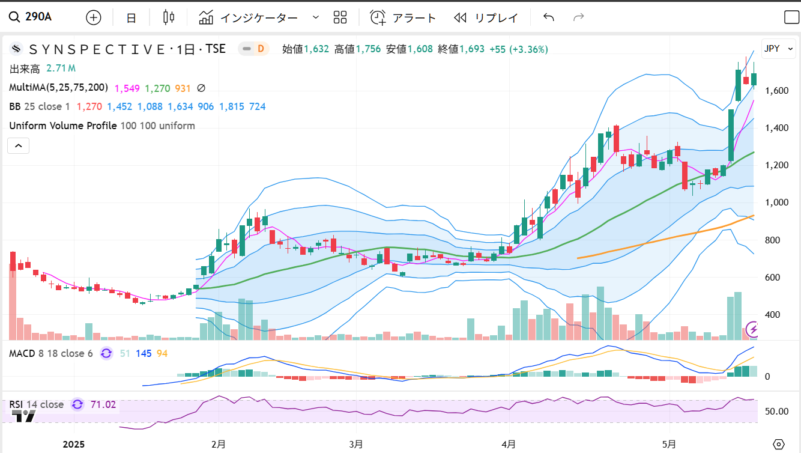Screen dimensions: 801x453
Task: Click the 1,600 price scale label
Action: click(x=776, y=91)
